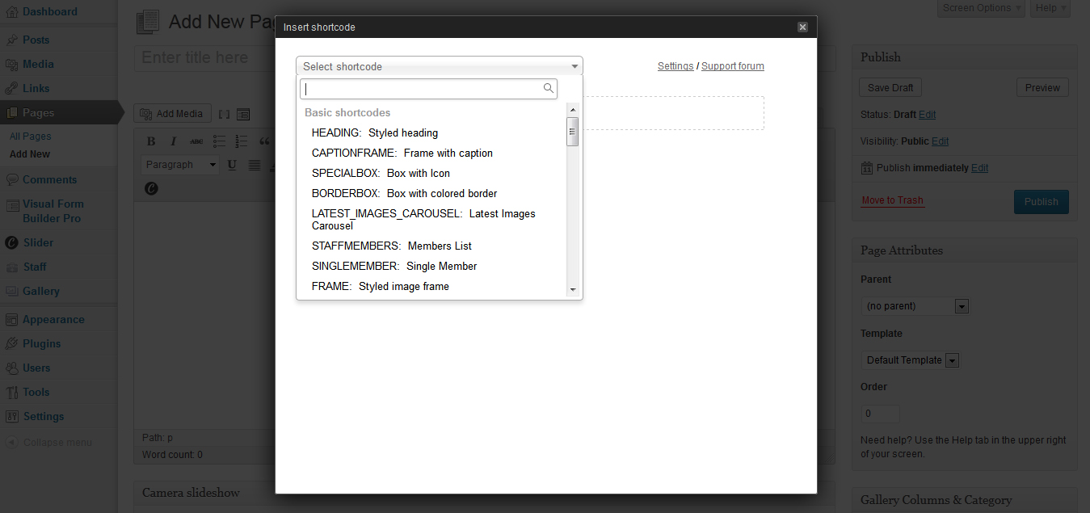Viewport: 1090px width, 513px height.
Task: Click the calendar icon beside Publish immediately
Action: (867, 168)
